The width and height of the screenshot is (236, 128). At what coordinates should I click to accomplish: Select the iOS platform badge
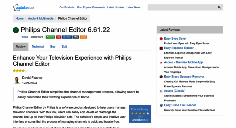click(59, 37)
